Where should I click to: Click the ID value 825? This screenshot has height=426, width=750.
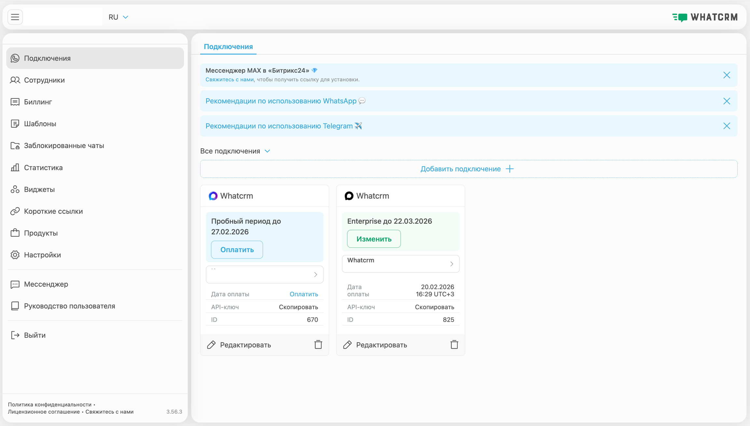(448, 320)
